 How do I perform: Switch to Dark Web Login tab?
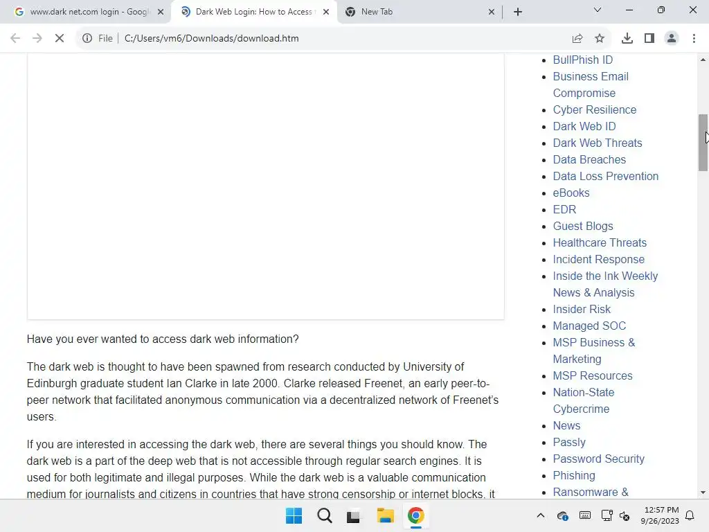click(x=253, y=12)
